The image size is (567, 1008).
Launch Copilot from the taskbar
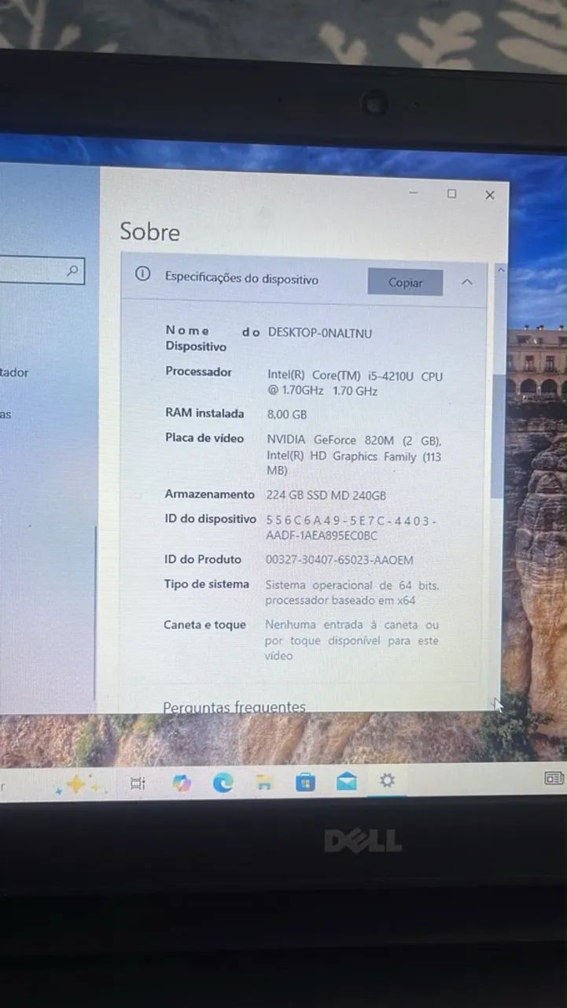pos(182,783)
